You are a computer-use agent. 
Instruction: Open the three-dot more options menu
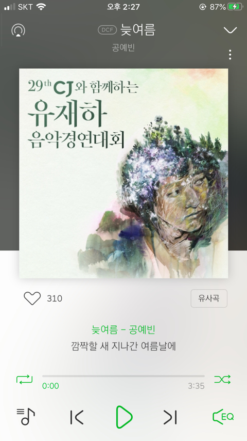coord(230,55)
